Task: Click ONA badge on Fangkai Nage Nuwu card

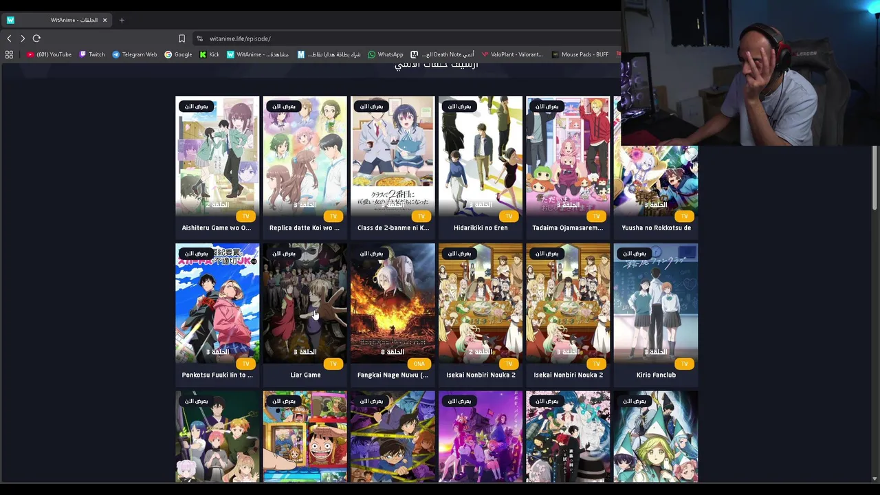Action: 419,364
